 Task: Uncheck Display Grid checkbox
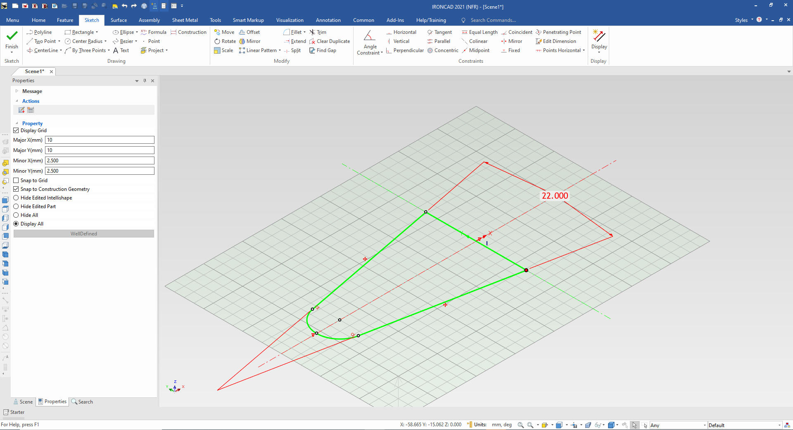coord(16,131)
